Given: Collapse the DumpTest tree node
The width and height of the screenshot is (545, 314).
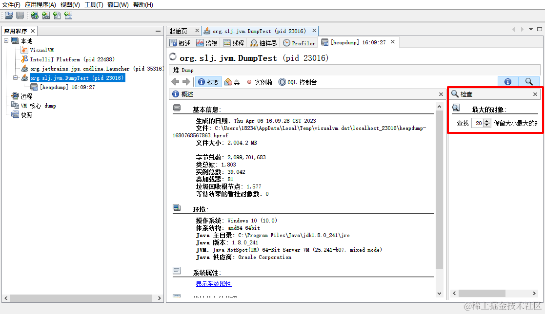Looking at the screenshot, I should pyautogui.click(x=15, y=78).
